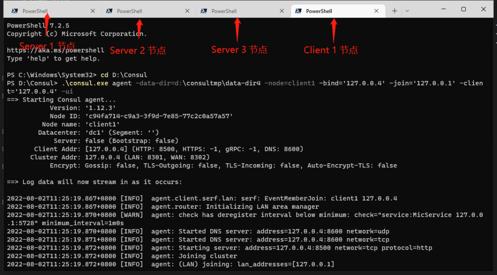Click the EventMemberJoin log entry
Image resolution: width=497 pixels, height=275 pixels.
[202, 199]
